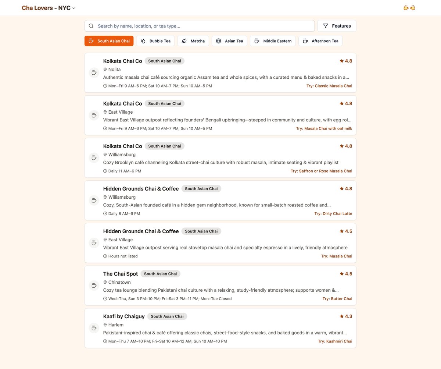441x369 pixels.
Task: Click the Chinatown location text
Action: click(x=119, y=282)
